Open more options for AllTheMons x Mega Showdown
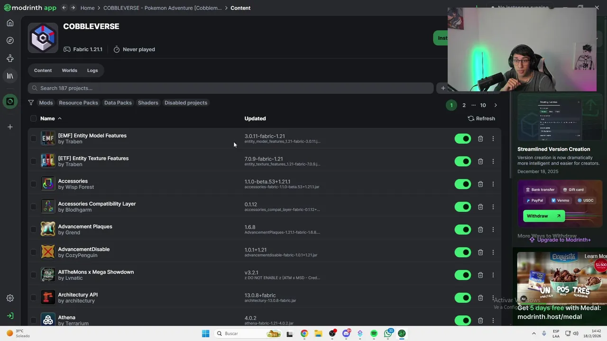 (493, 275)
